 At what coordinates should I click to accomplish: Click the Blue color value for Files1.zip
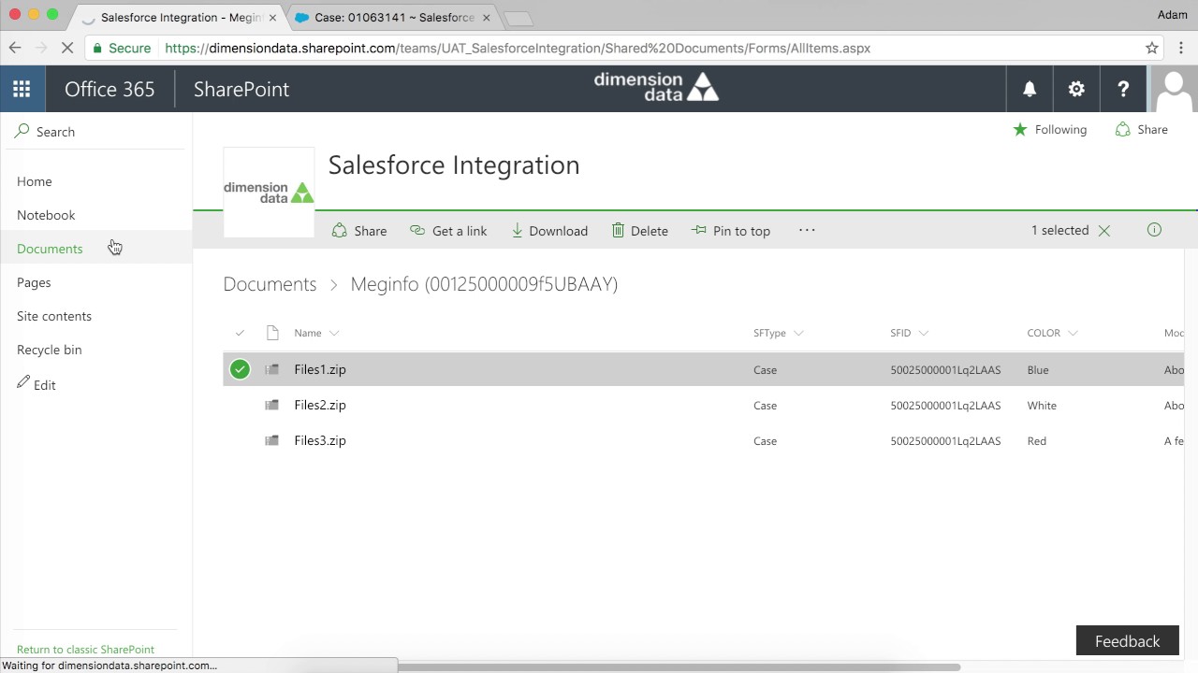point(1038,370)
